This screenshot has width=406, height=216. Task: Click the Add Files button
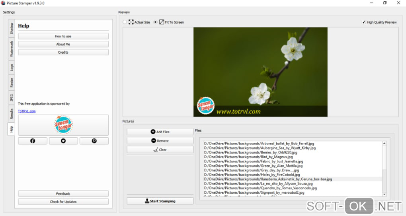pyautogui.click(x=160, y=132)
